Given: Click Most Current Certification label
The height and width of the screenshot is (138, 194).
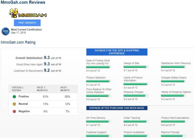Looking at the screenshot, I should point(27,29).
